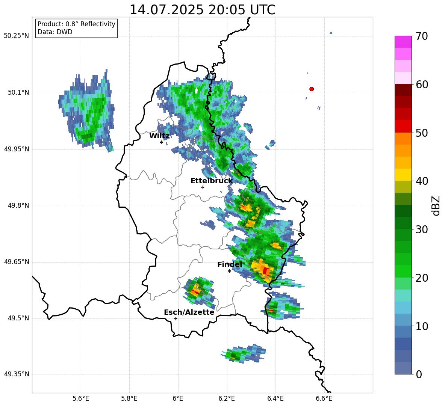
Task: Click the 50.25°N latitude label
Action: [x=17, y=36]
